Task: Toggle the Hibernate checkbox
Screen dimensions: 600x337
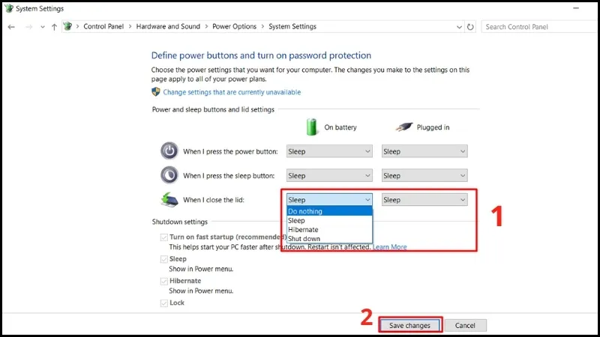Action: (x=163, y=282)
